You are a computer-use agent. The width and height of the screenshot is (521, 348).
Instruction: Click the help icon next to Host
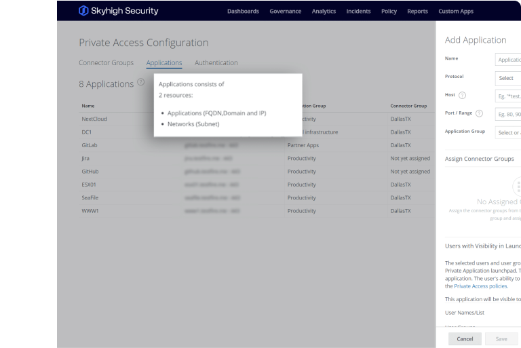click(x=462, y=96)
